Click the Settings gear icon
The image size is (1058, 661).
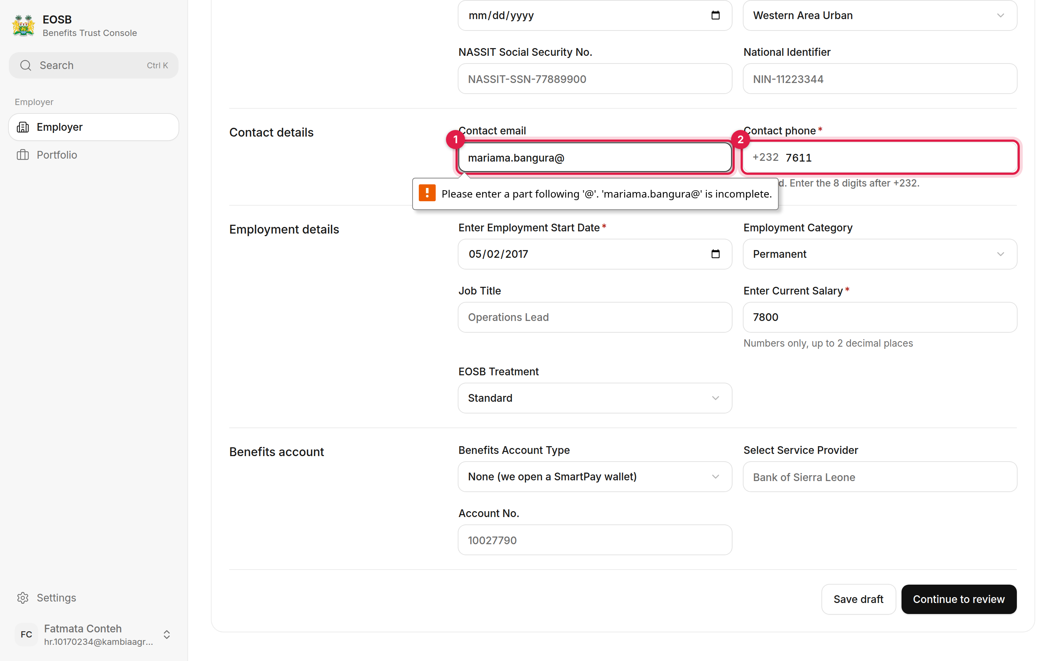(23, 597)
